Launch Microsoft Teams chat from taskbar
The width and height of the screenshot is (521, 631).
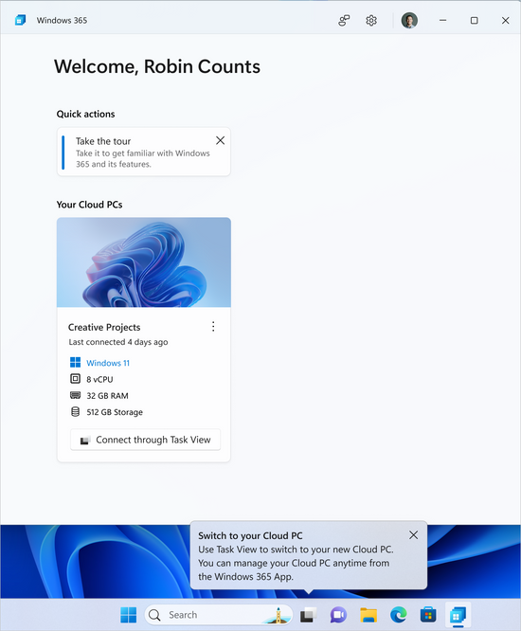coord(338,615)
